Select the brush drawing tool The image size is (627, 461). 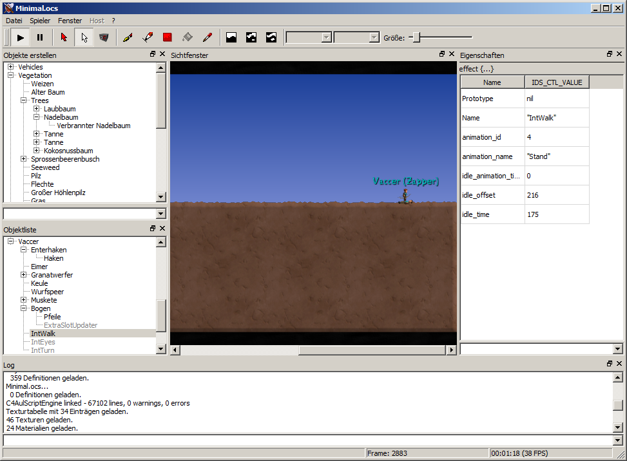(x=127, y=37)
